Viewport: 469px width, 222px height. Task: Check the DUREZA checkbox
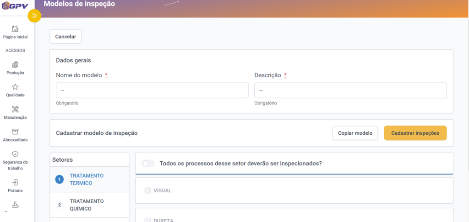point(147,220)
